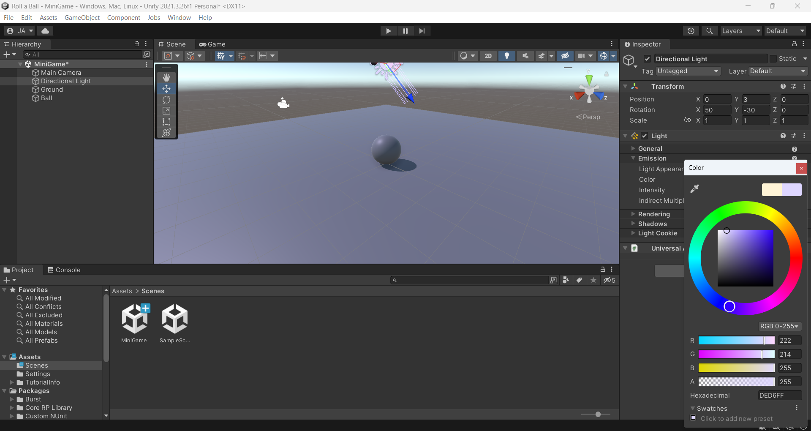The image size is (811, 431).
Task: Open the Window menu
Action: pyautogui.click(x=179, y=17)
